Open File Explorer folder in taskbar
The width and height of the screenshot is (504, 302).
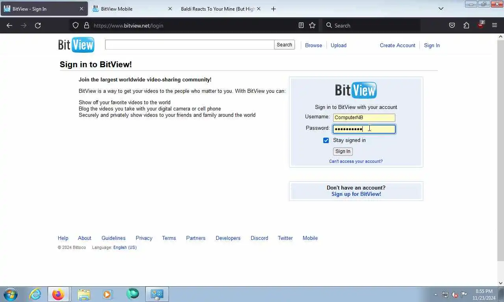[x=83, y=294]
